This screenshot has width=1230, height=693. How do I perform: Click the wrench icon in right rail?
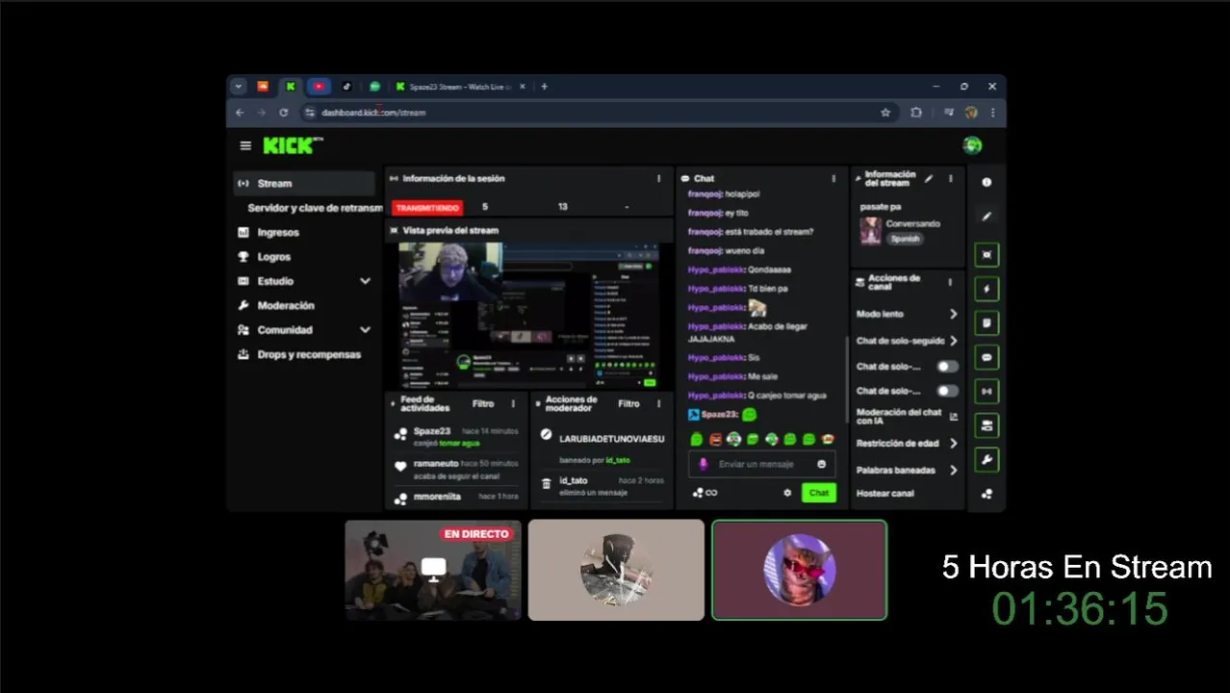tap(987, 460)
